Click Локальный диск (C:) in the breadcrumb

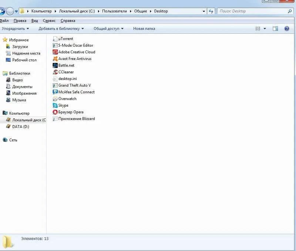[x=77, y=11]
